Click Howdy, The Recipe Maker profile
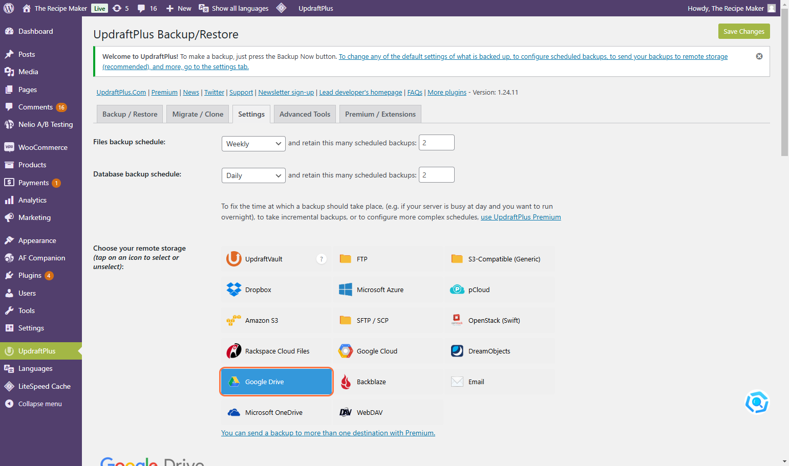789x466 pixels. [732, 8]
